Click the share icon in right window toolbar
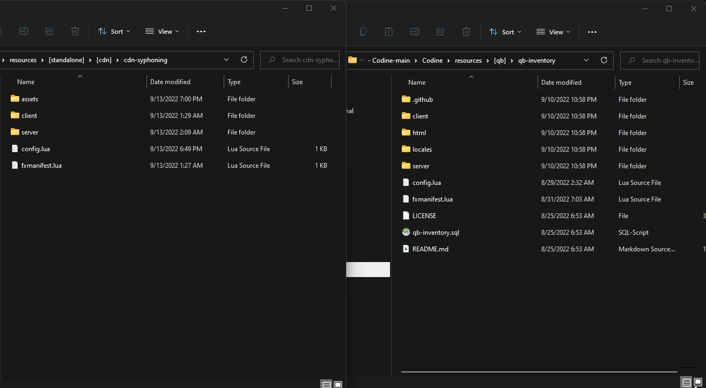Viewport: 706px width, 388px height. 440,32
